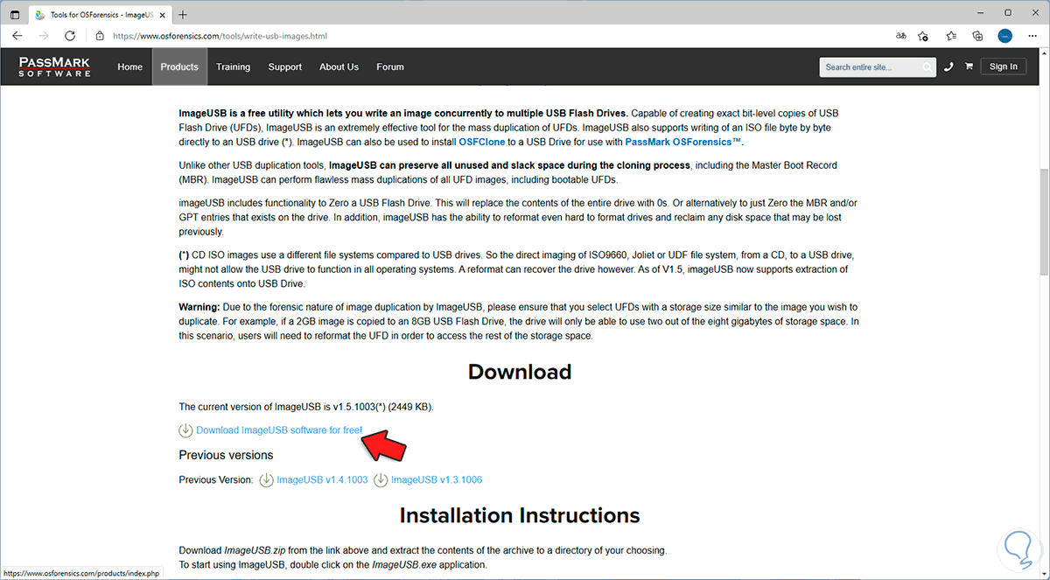The image size is (1050, 580).
Task: Open the Home menu item
Action: click(x=130, y=66)
